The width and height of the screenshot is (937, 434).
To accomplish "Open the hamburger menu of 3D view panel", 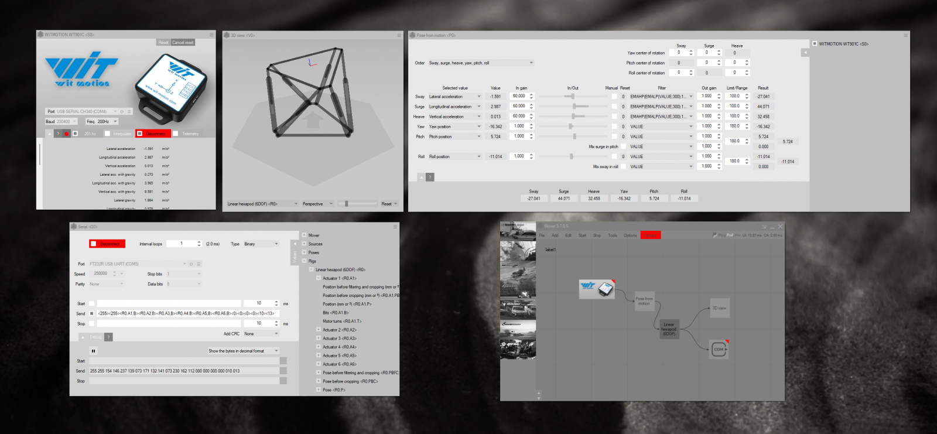I will pyautogui.click(x=399, y=35).
